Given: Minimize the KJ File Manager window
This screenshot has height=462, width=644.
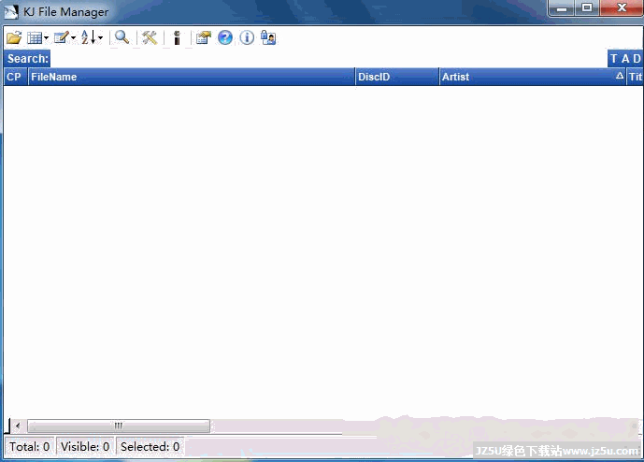Looking at the screenshot, I should 562,8.
